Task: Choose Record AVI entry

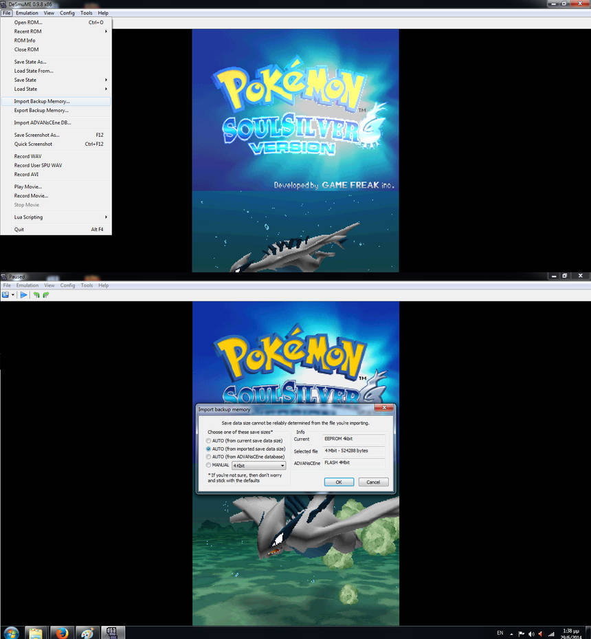Action: pos(56,174)
